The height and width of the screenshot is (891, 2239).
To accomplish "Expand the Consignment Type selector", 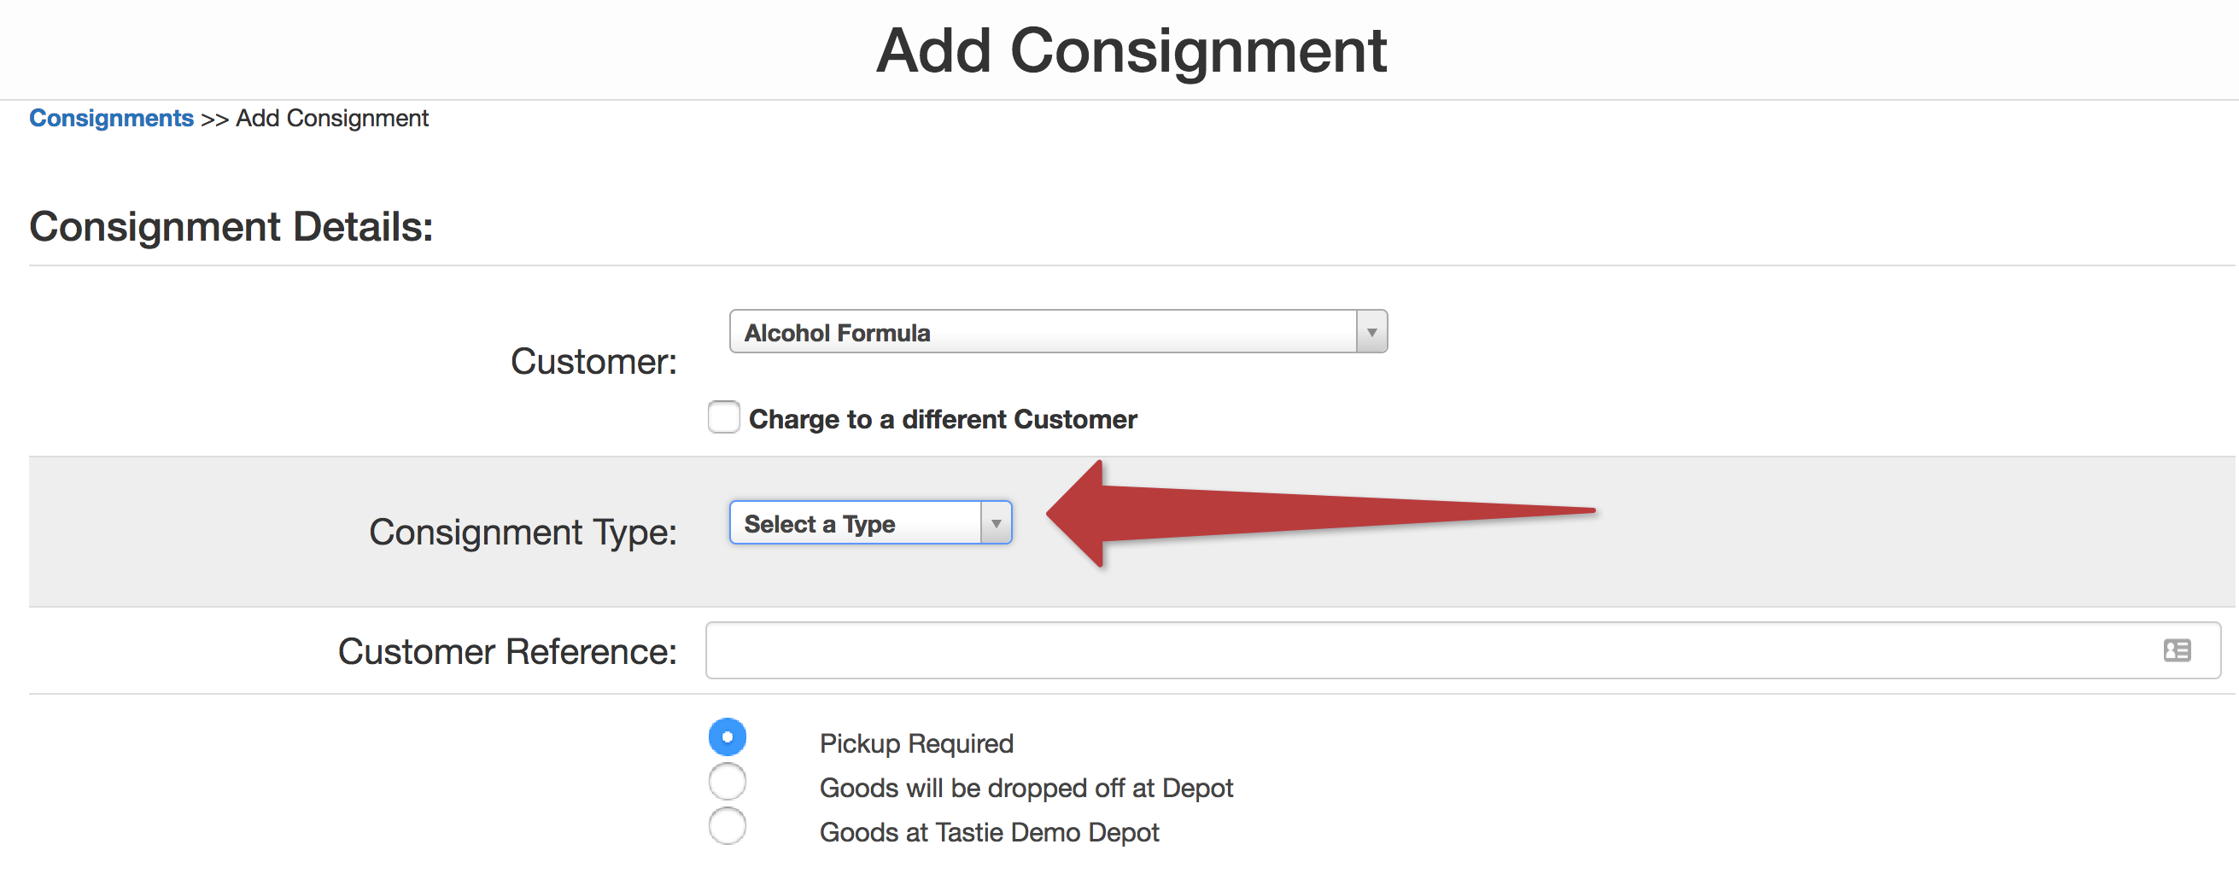I will (869, 523).
